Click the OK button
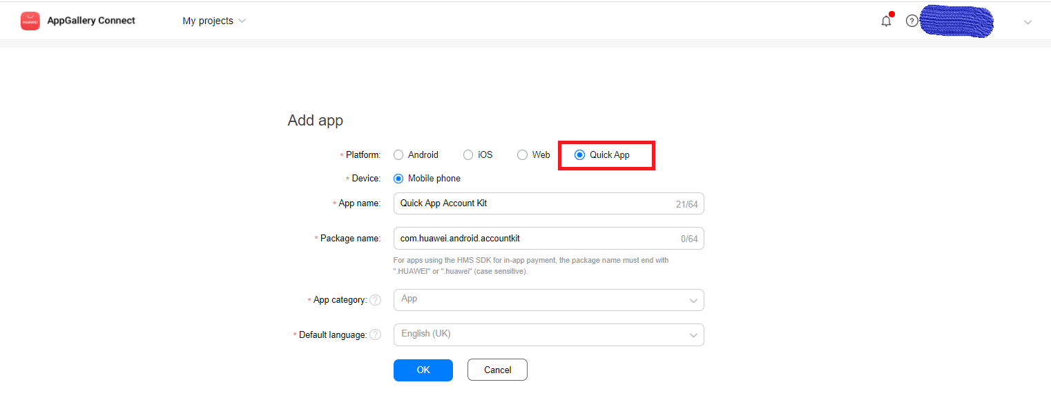This screenshot has width=1051, height=400. pyautogui.click(x=423, y=370)
